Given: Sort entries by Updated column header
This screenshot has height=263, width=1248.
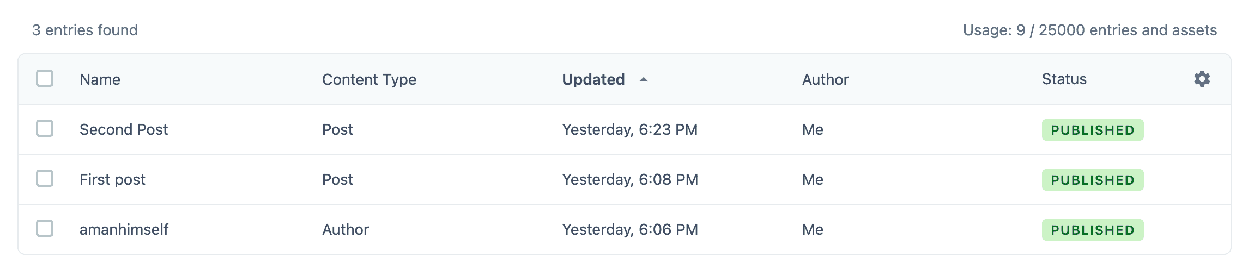Looking at the screenshot, I should tap(593, 79).
